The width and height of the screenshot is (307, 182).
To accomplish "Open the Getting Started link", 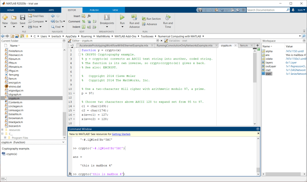I will [121, 134].
